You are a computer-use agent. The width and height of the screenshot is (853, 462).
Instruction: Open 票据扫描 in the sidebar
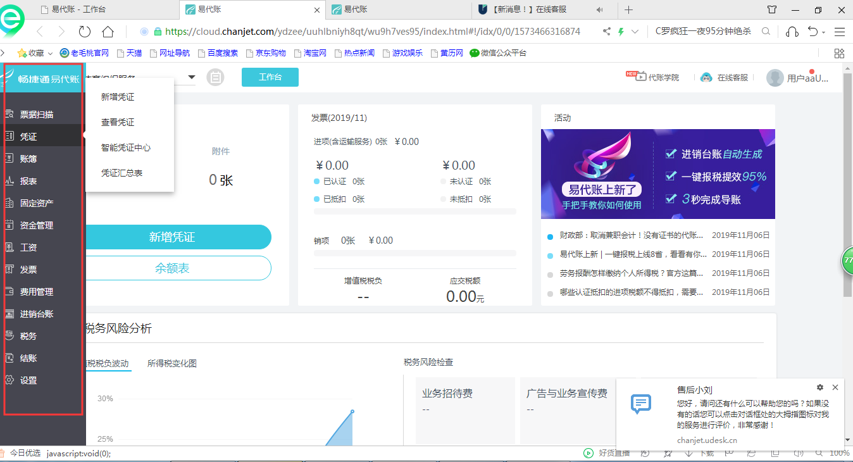coord(37,115)
